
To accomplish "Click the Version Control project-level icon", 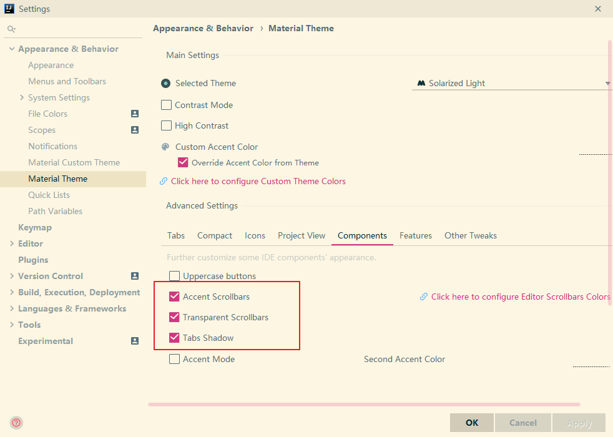I will tap(135, 276).
